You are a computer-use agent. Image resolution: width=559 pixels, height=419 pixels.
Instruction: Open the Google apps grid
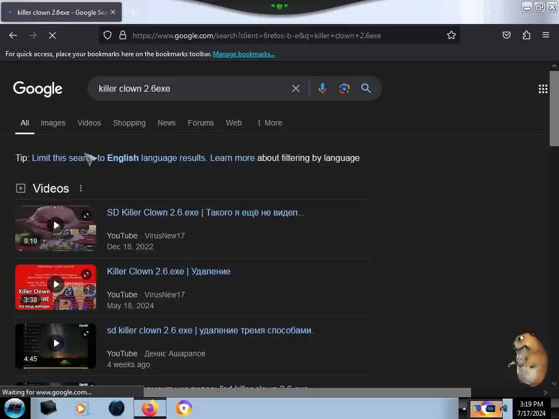pyautogui.click(x=543, y=89)
